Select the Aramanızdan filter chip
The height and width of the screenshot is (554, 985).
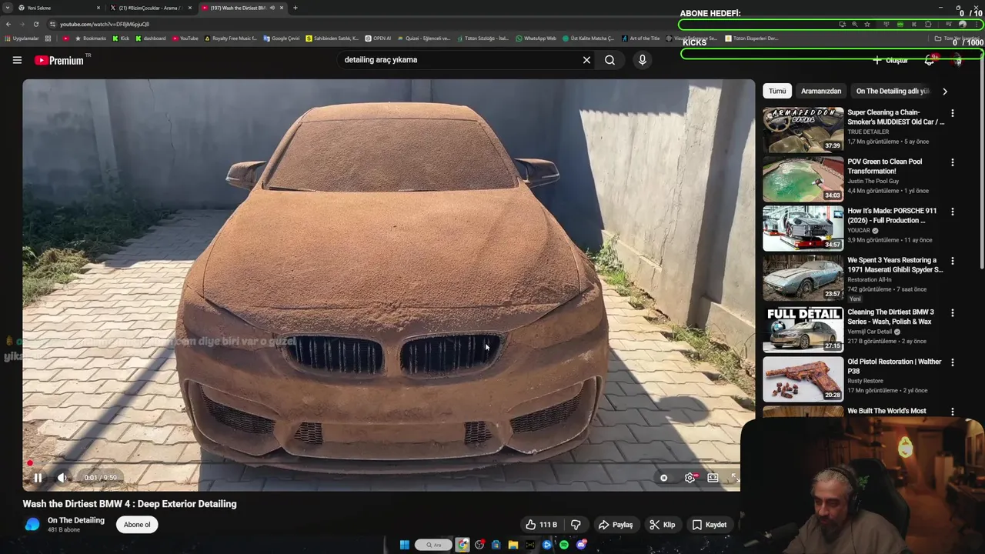click(821, 91)
